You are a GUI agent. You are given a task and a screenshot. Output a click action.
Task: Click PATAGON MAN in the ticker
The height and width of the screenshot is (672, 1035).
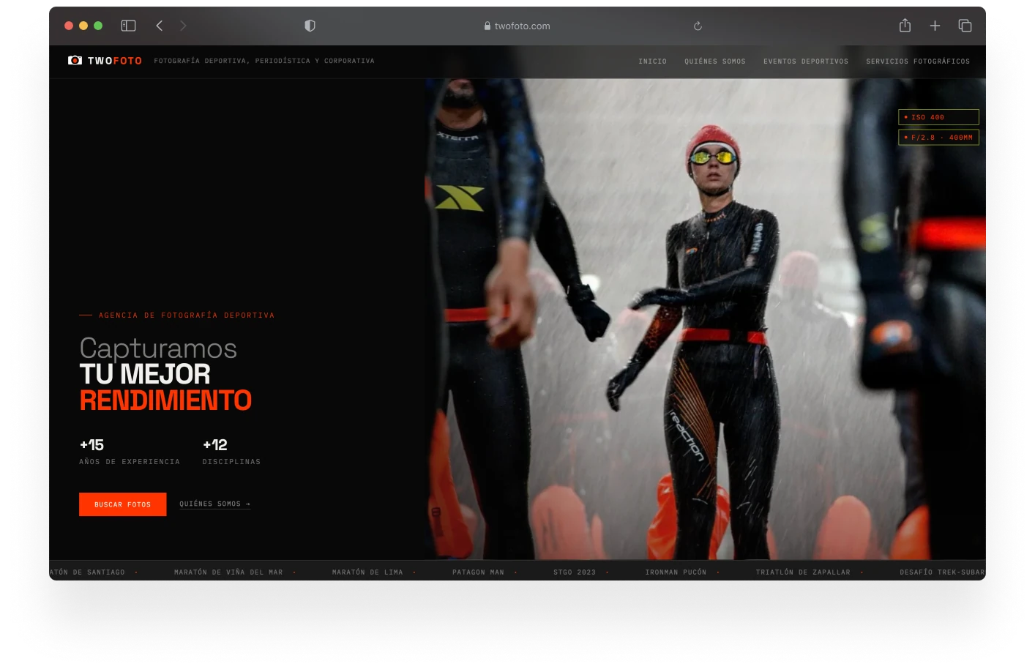pyautogui.click(x=478, y=572)
